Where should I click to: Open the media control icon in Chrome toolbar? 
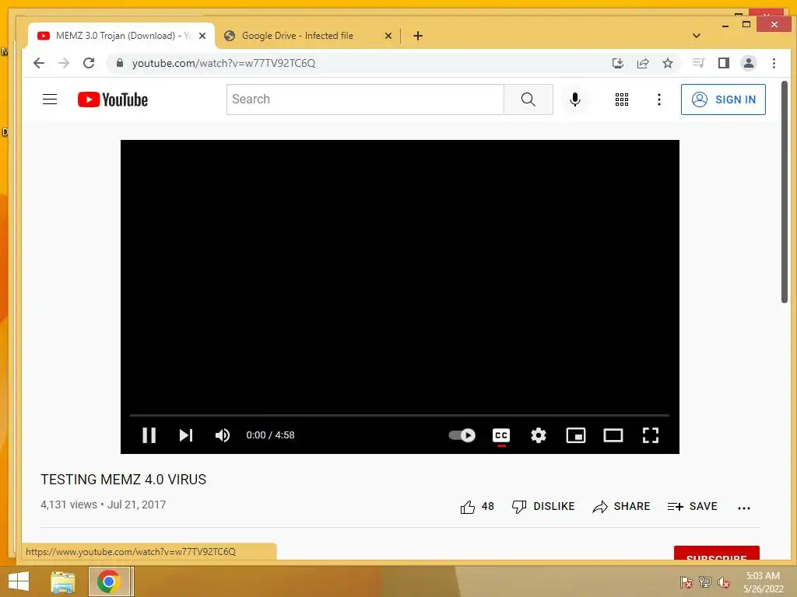coord(698,63)
